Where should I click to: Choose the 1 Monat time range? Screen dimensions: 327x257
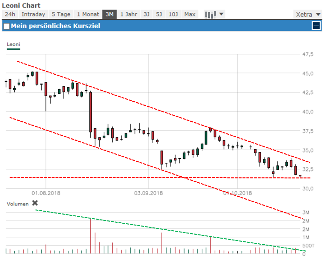(x=88, y=14)
